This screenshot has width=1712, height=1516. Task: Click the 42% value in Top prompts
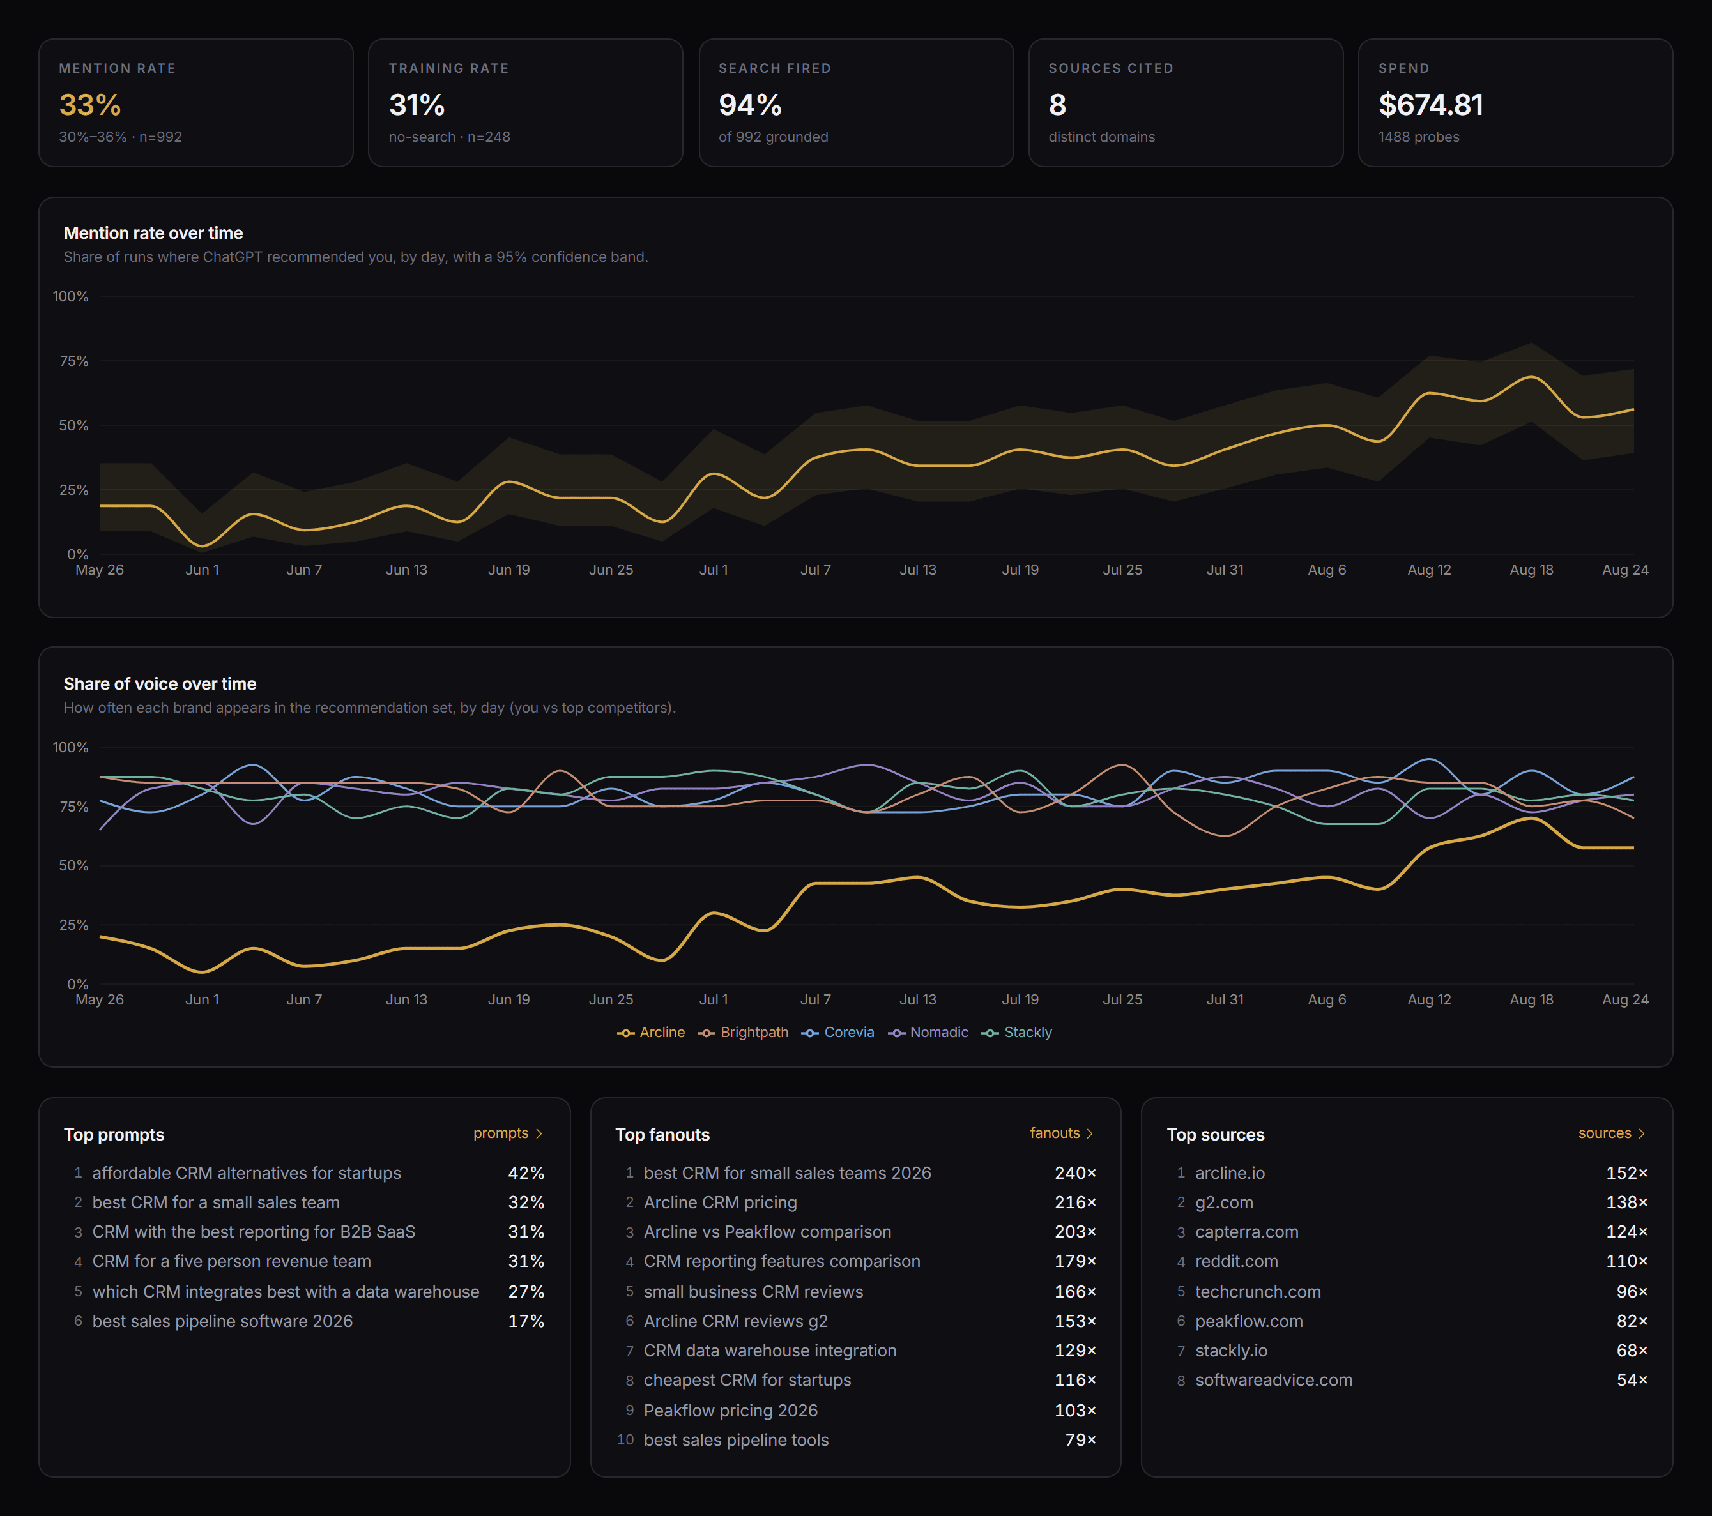pyautogui.click(x=526, y=1173)
